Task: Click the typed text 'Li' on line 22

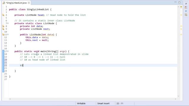Action: [x=21, y=65]
